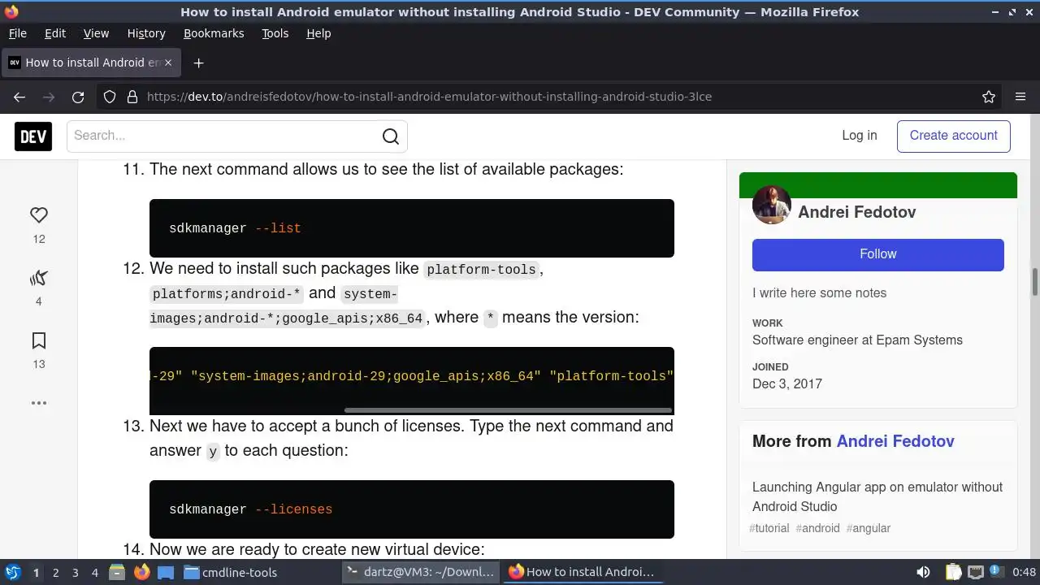Click the DEV logo
Viewport: 1040px width, 585px height.
click(x=33, y=136)
